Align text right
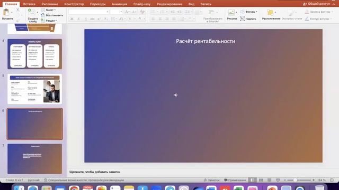The height and width of the screenshot is (190, 339). tap(167, 19)
